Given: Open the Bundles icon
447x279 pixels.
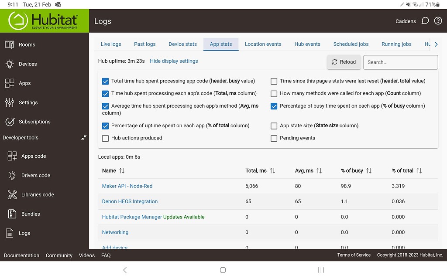Looking at the screenshot, I should pyautogui.click(x=12, y=214).
